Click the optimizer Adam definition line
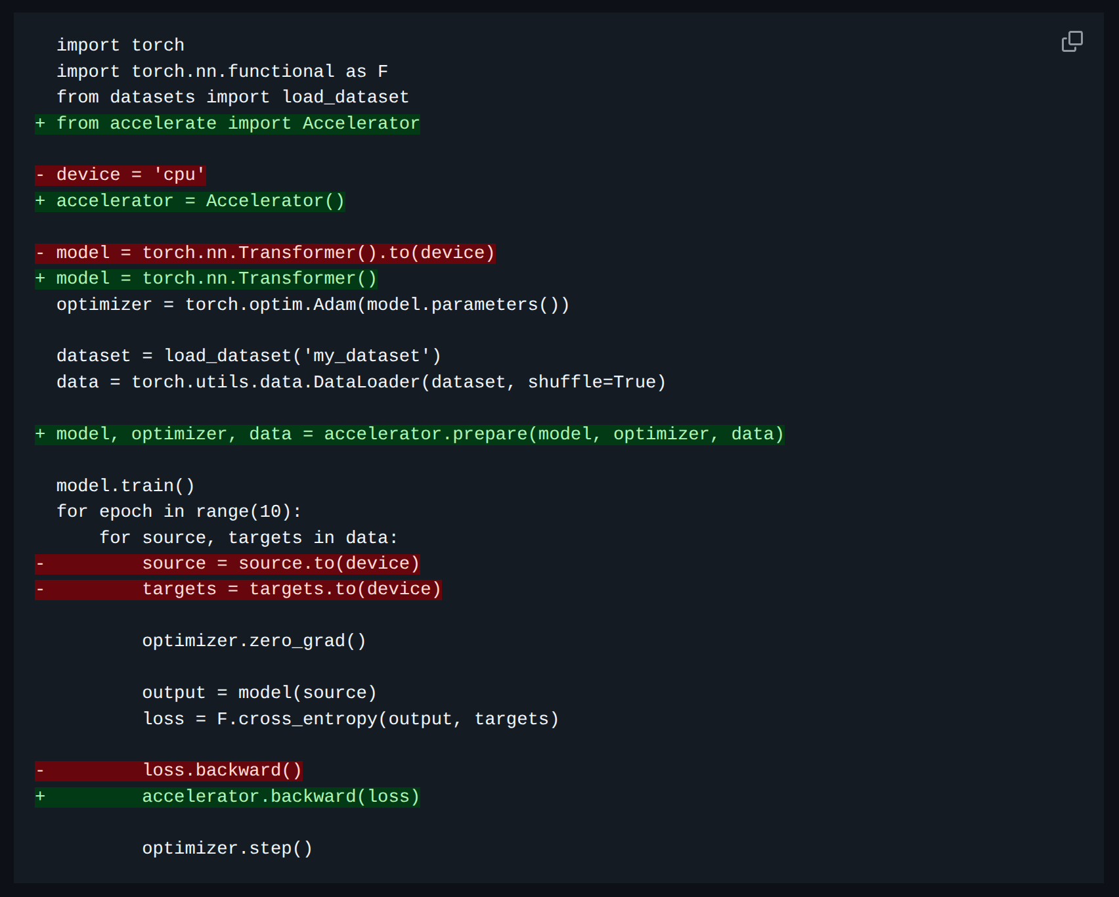This screenshot has height=897, width=1119. pos(313,303)
